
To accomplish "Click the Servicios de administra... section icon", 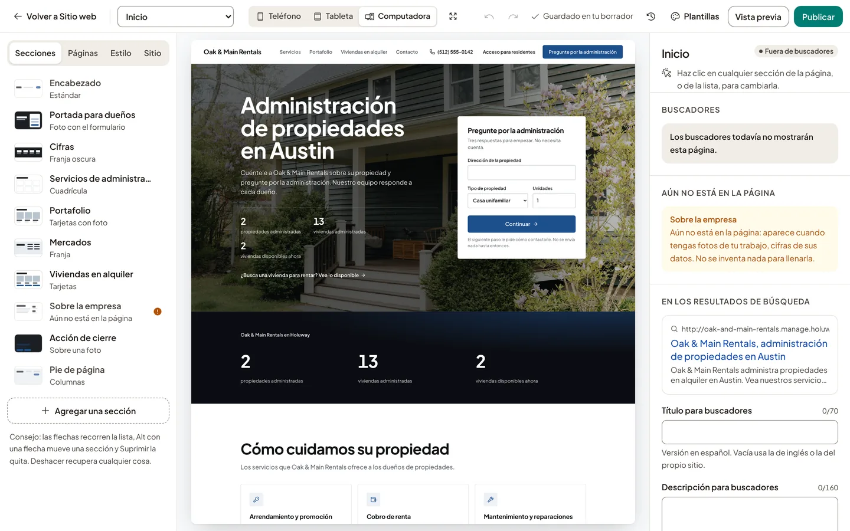I will tap(28, 184).
